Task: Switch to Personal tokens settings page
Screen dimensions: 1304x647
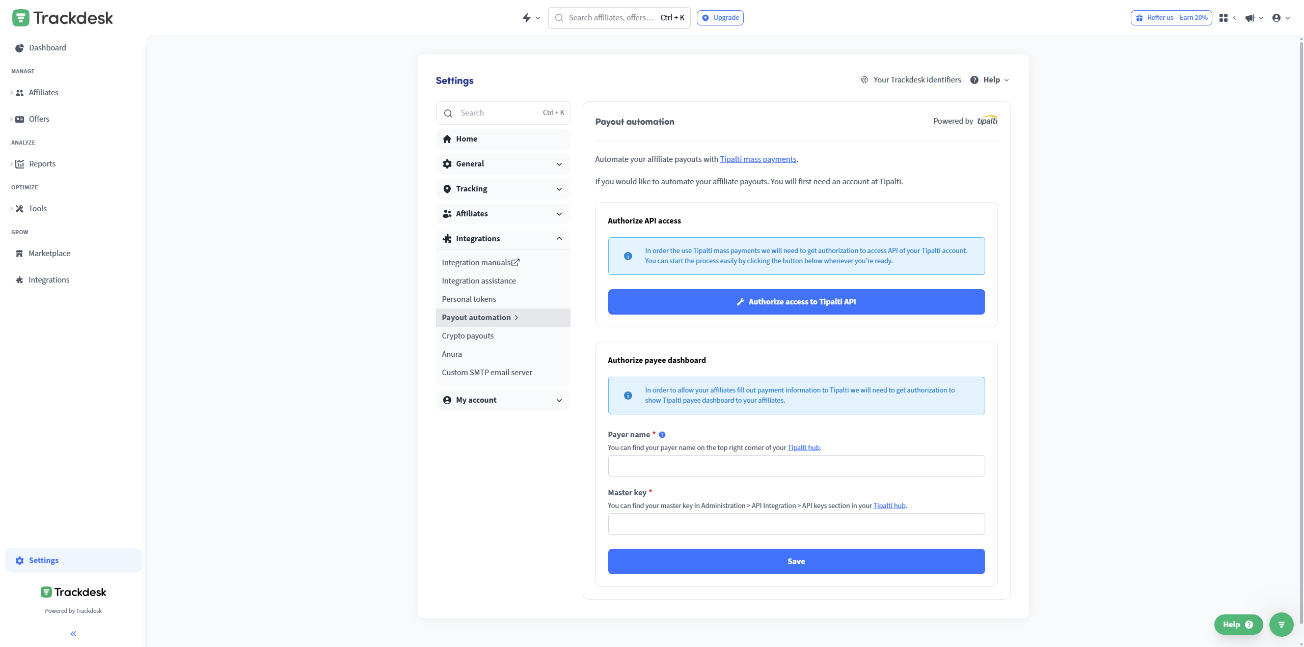Action: (469, 299)
